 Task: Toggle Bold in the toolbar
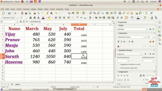(x=31, y=18)
